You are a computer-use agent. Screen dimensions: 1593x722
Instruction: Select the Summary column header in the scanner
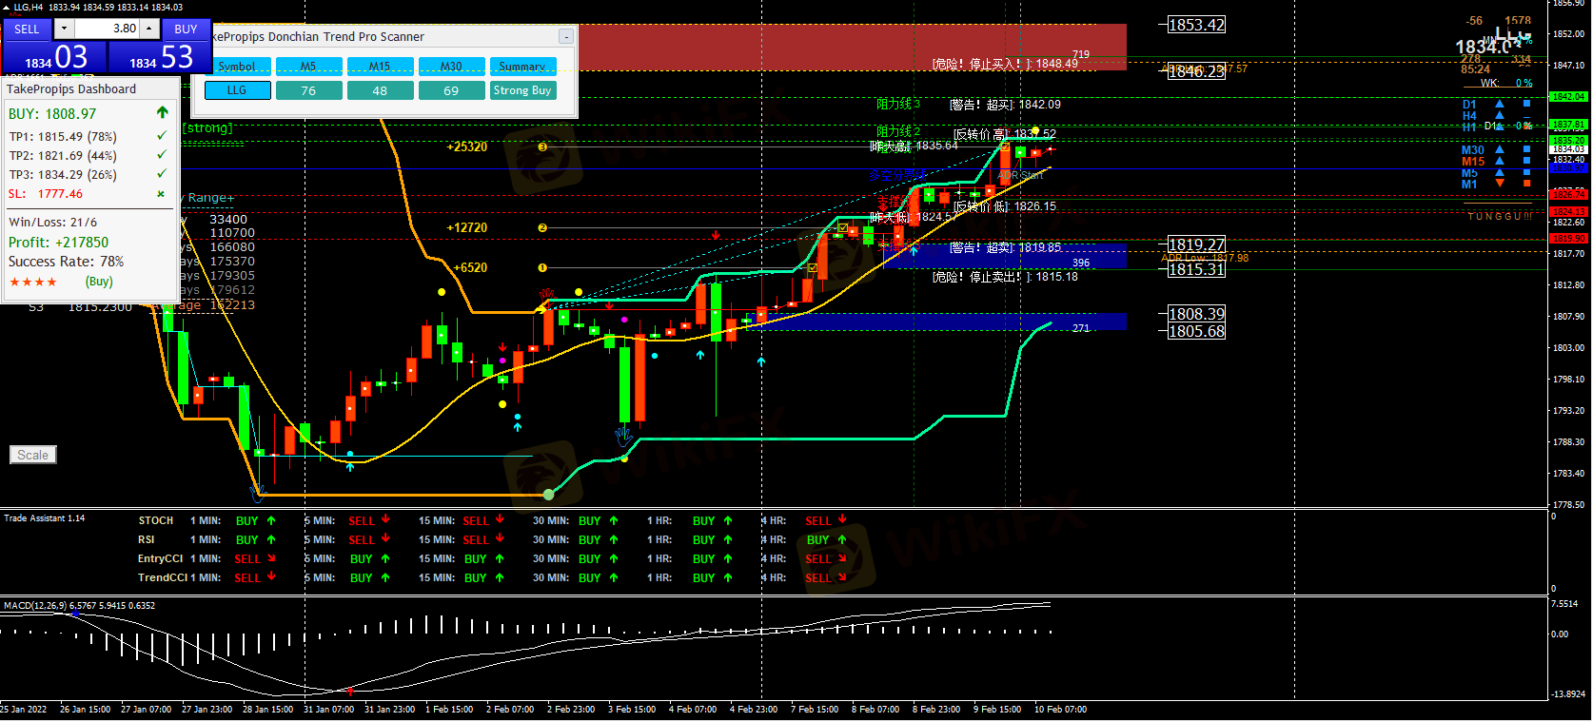pos(521,67)
